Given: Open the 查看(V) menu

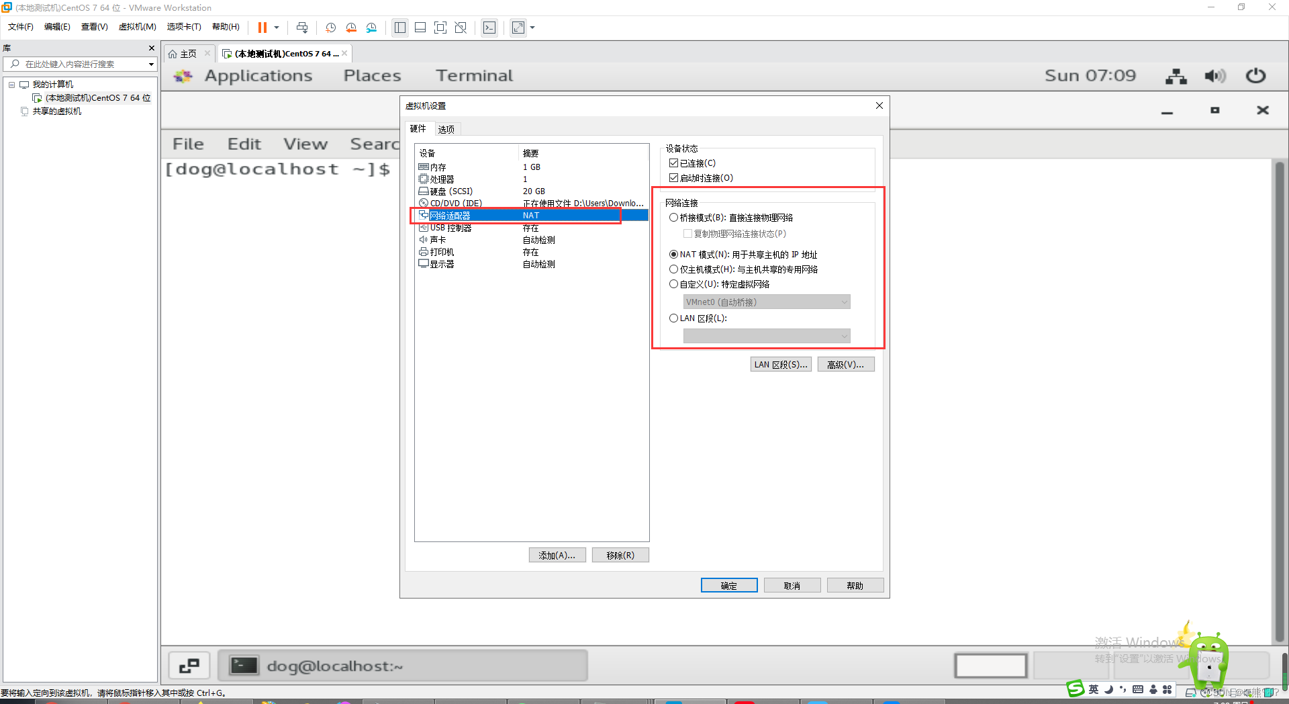Looking at the screenshot, I should coord(94,27).
